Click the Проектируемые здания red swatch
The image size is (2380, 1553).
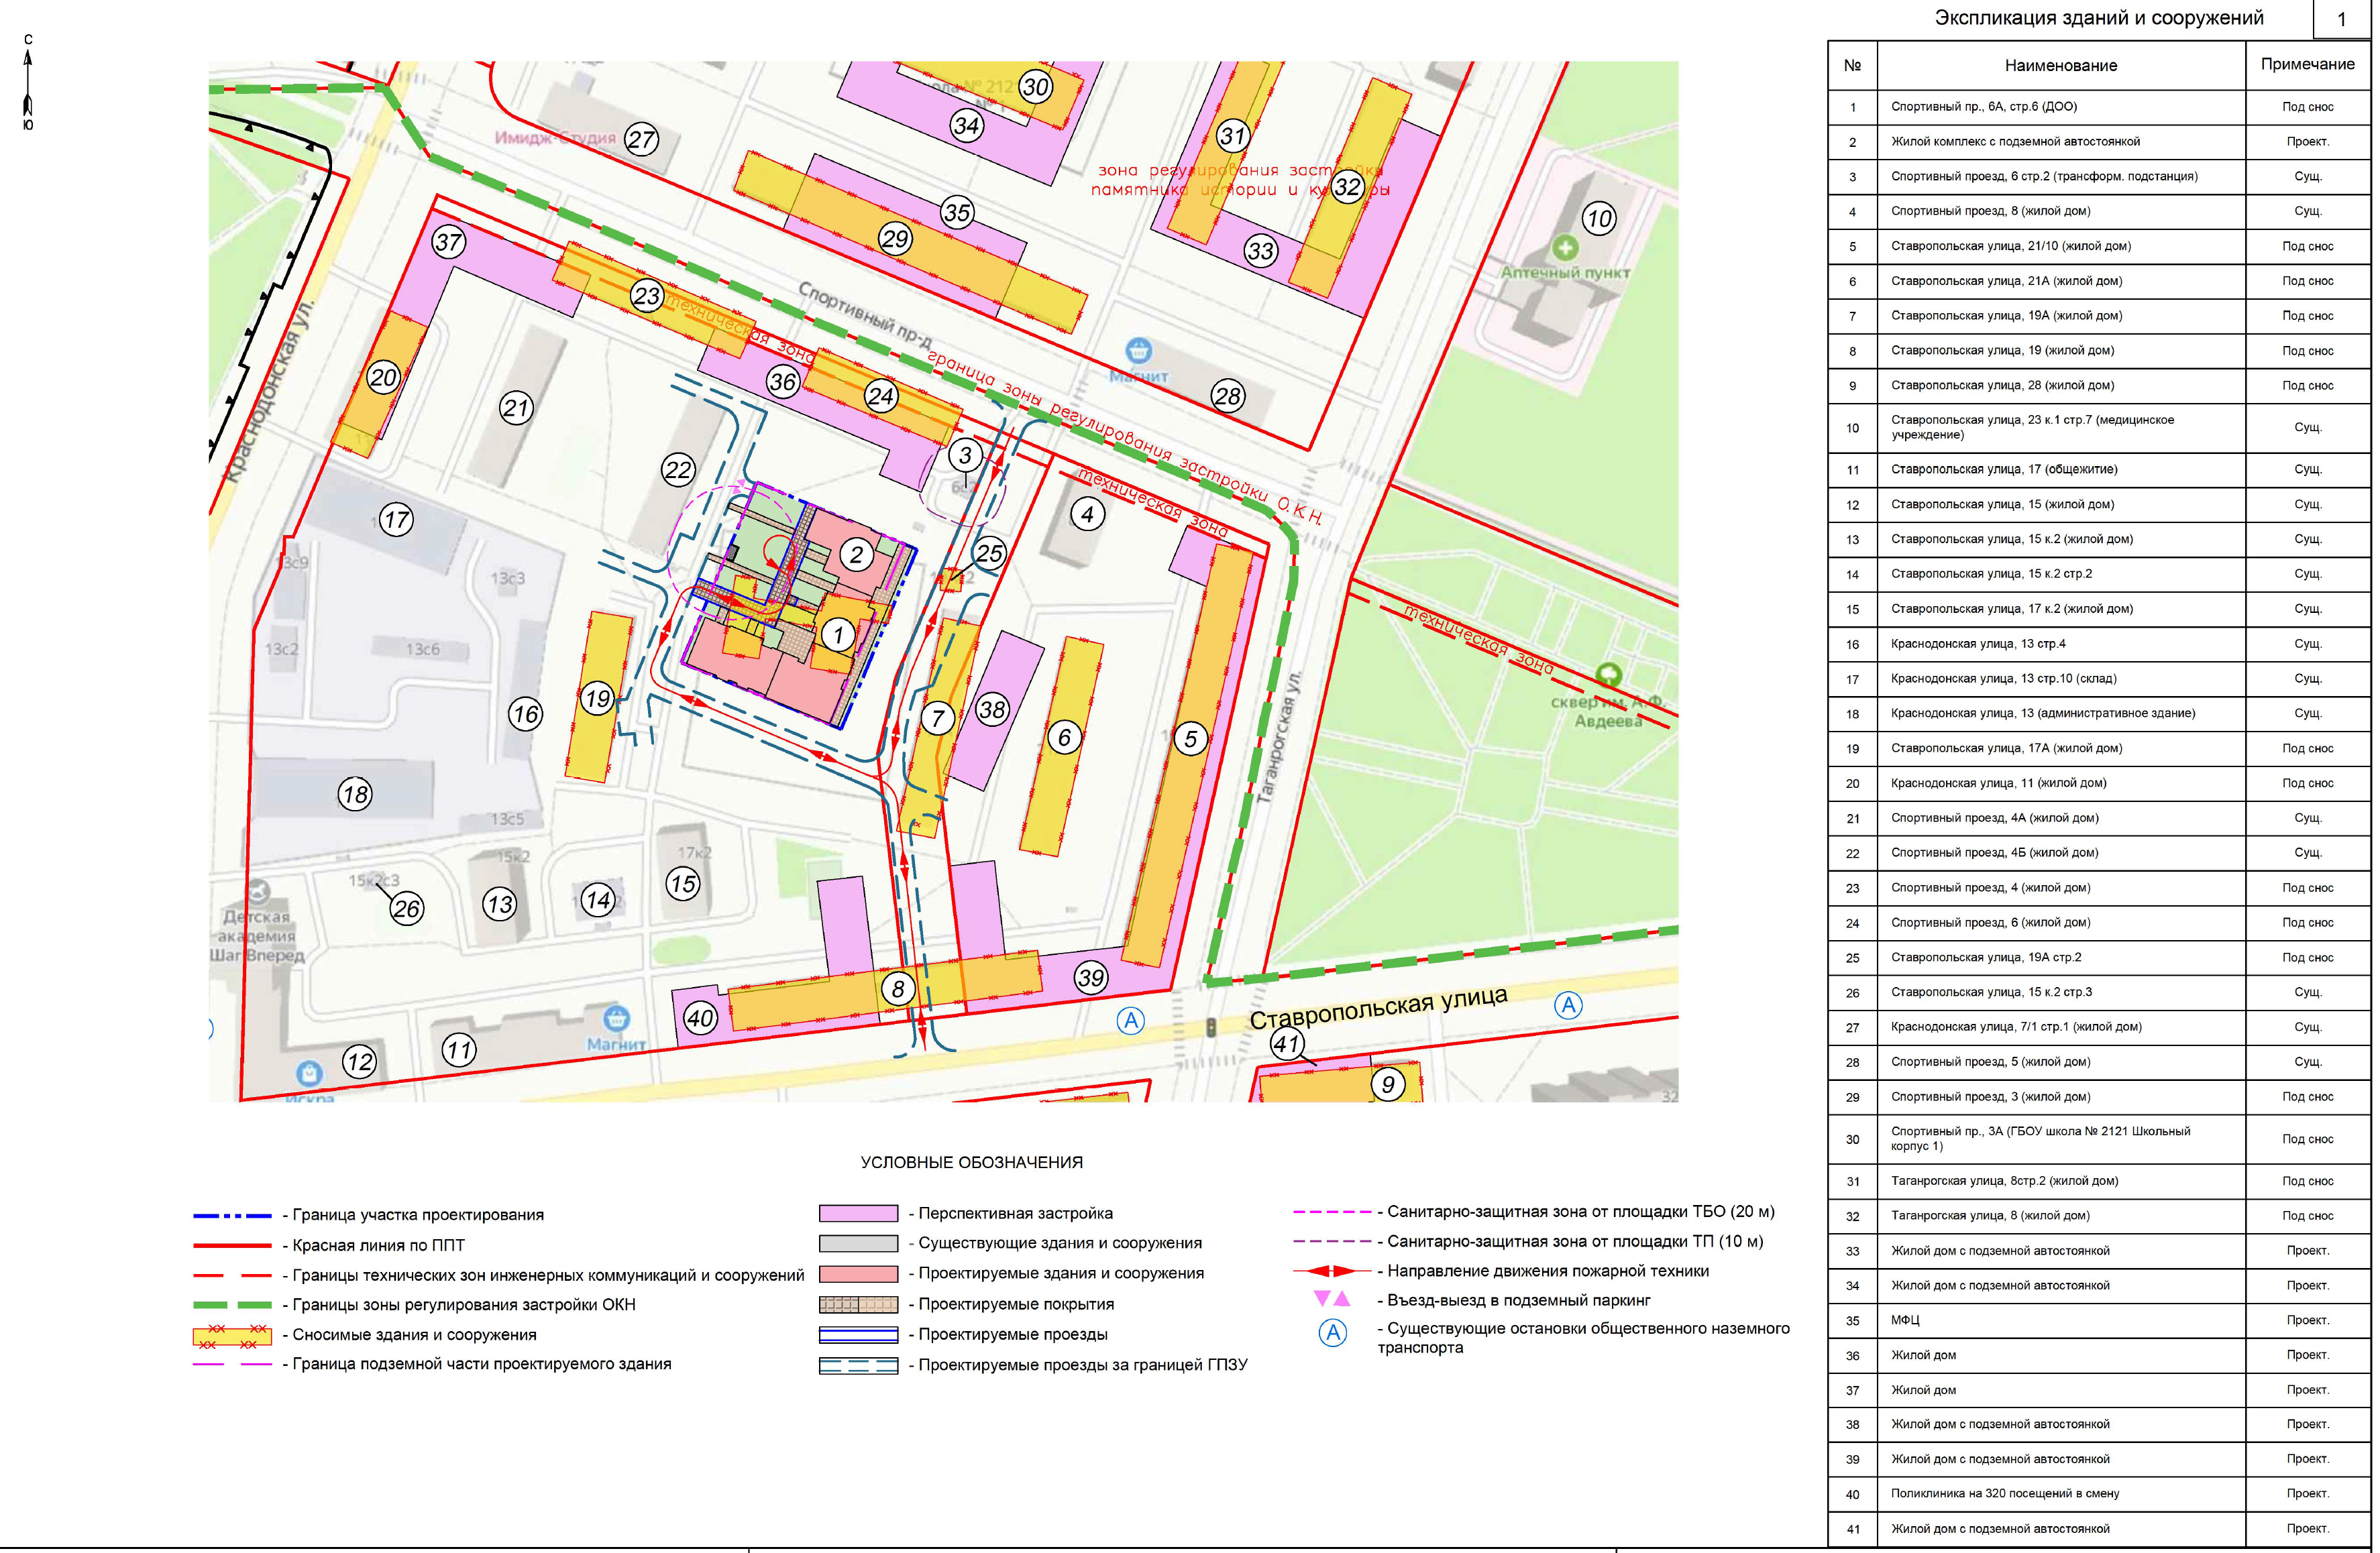[x=858, y=1274]
